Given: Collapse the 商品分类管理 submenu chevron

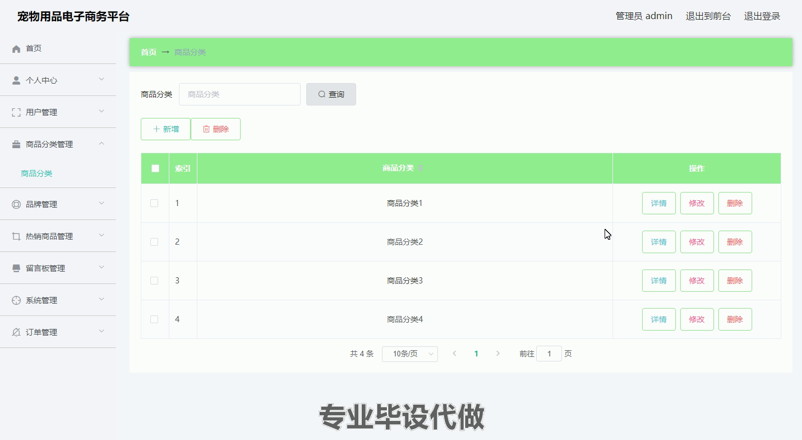Looking at the screenshot, I should coord(102,143).
